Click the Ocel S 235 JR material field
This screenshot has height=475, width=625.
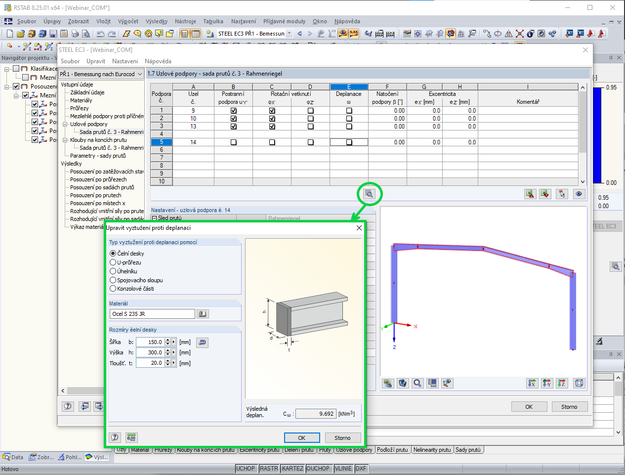pos(152,314)
